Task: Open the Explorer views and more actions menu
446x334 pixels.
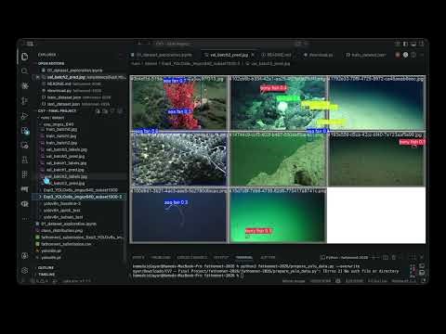Action: (120, 55)
